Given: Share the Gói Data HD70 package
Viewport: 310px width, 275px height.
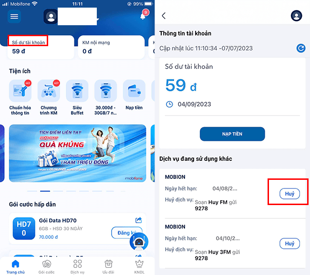Looking at the screenshot, I should (x=139, y=220).
